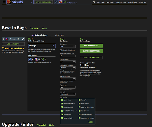
Task: Open the third talent tree icon showing 0
Action: [x=42, y=59]
